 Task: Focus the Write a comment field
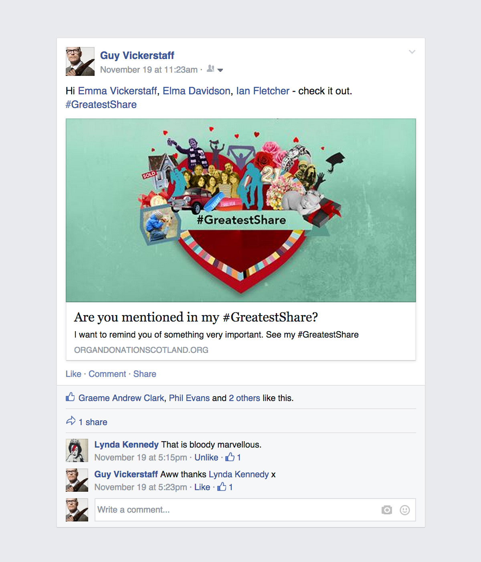point(255,510)
